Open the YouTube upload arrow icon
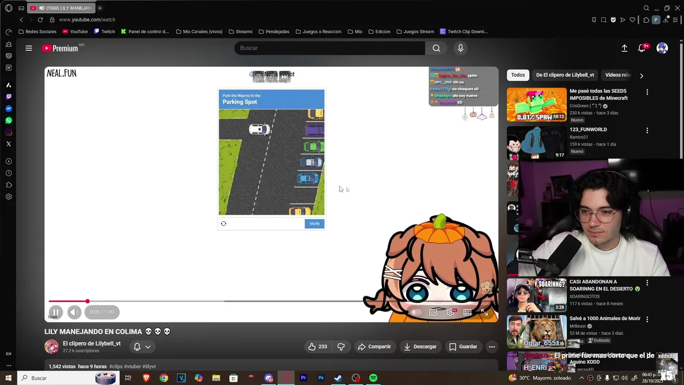This screenshot has height=385, width=684. 624,48
